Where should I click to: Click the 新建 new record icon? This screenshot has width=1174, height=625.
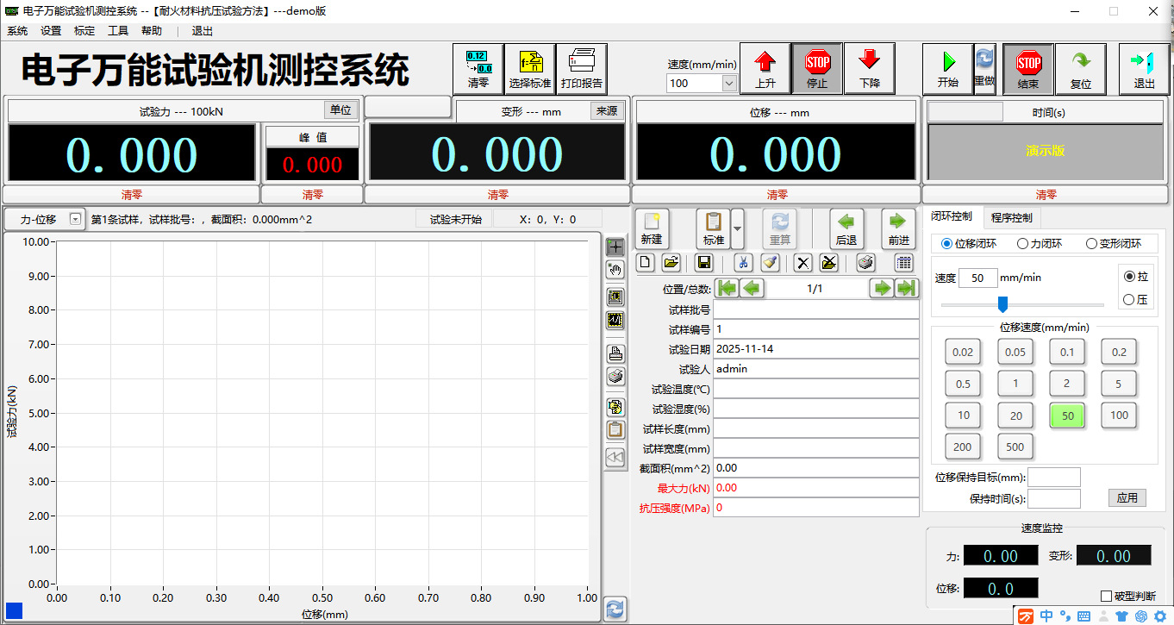pyautogui.click(x=652, y=228)
